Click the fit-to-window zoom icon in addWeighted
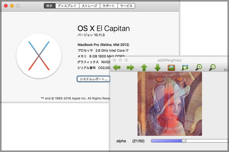This screenshot has height=152, width=229. pos(185,67)
